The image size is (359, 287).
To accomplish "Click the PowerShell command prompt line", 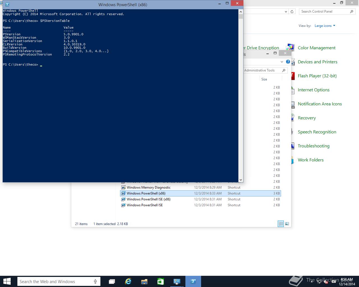I will coord(22,64).
